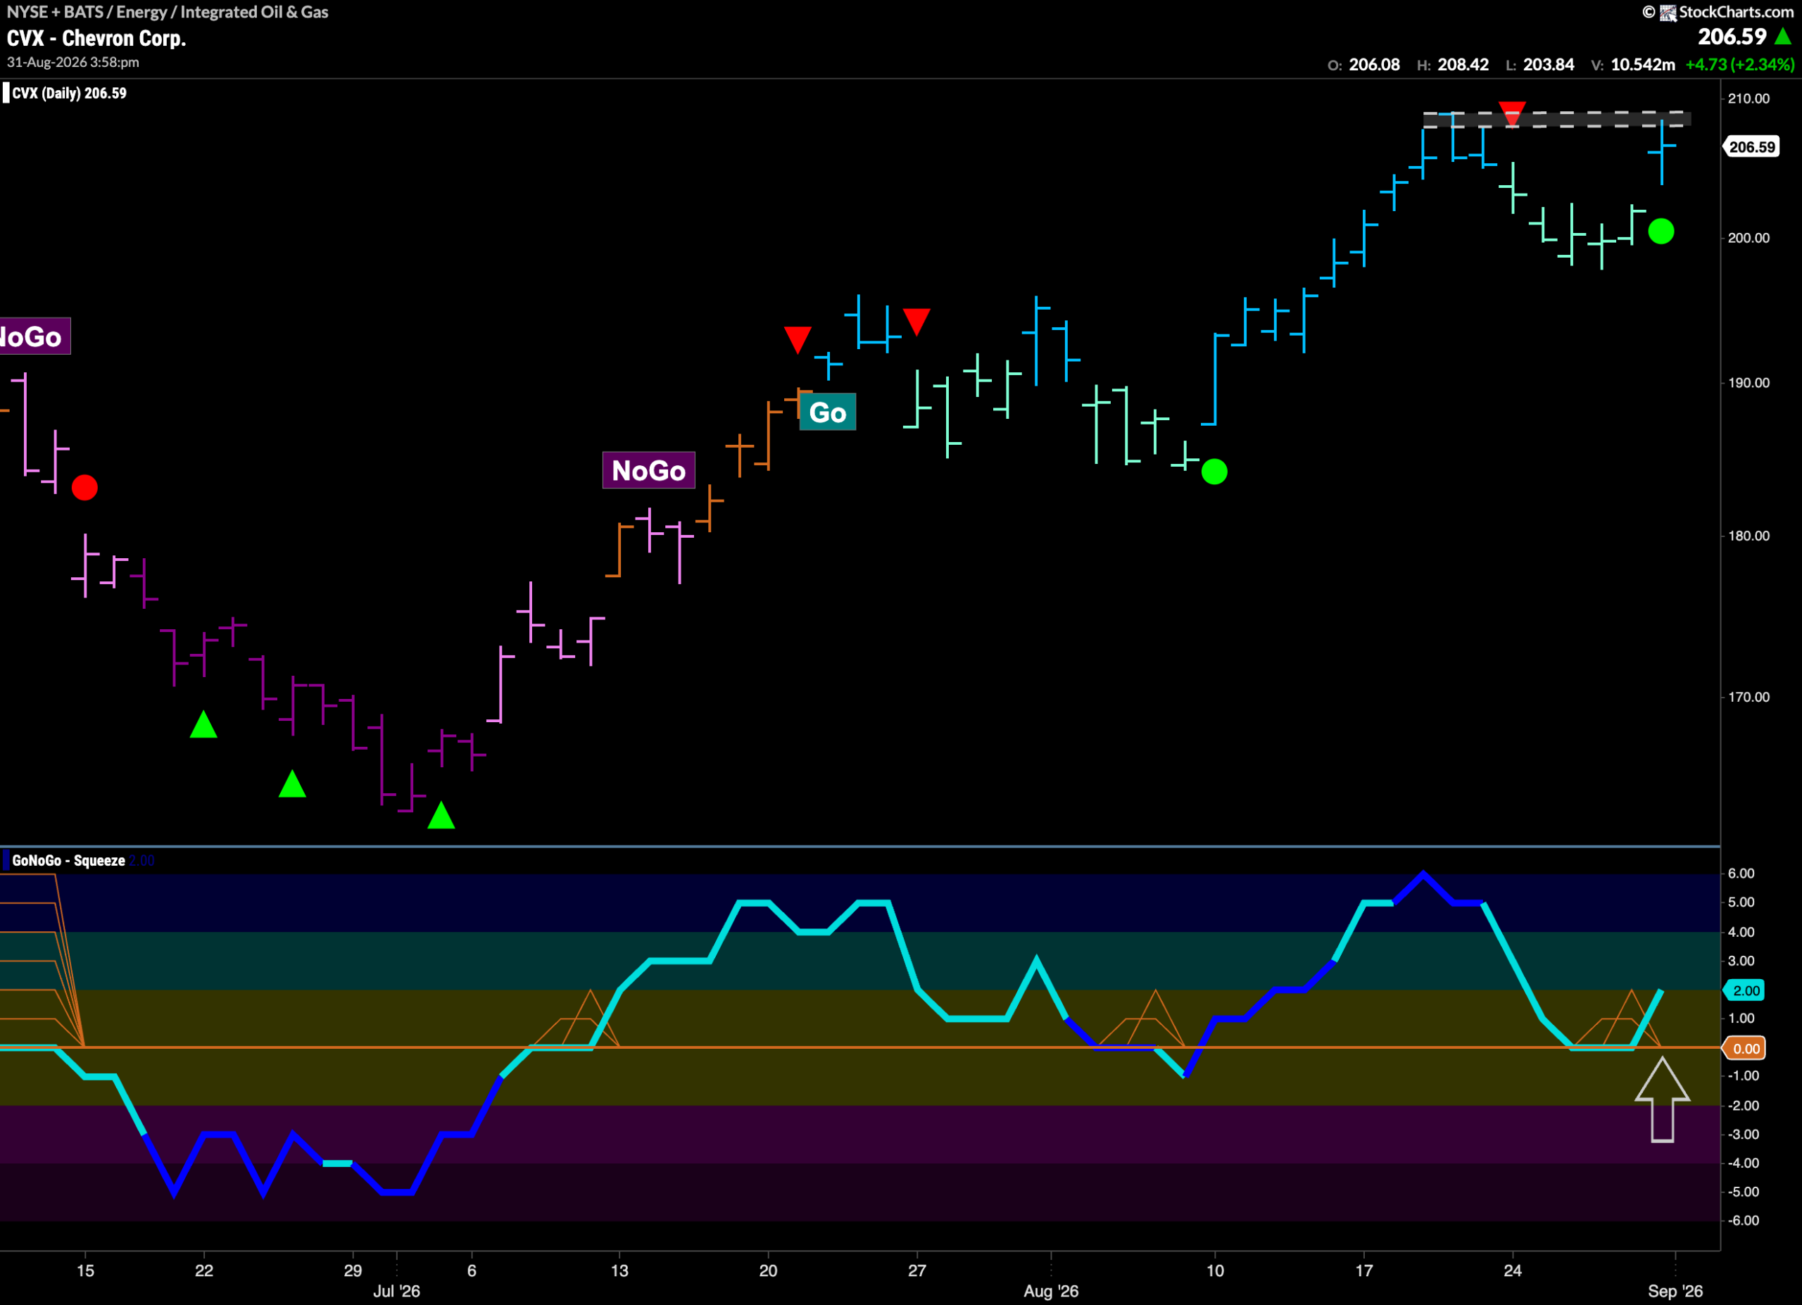Click the 206.59 last price in the header

point(1732,37)
